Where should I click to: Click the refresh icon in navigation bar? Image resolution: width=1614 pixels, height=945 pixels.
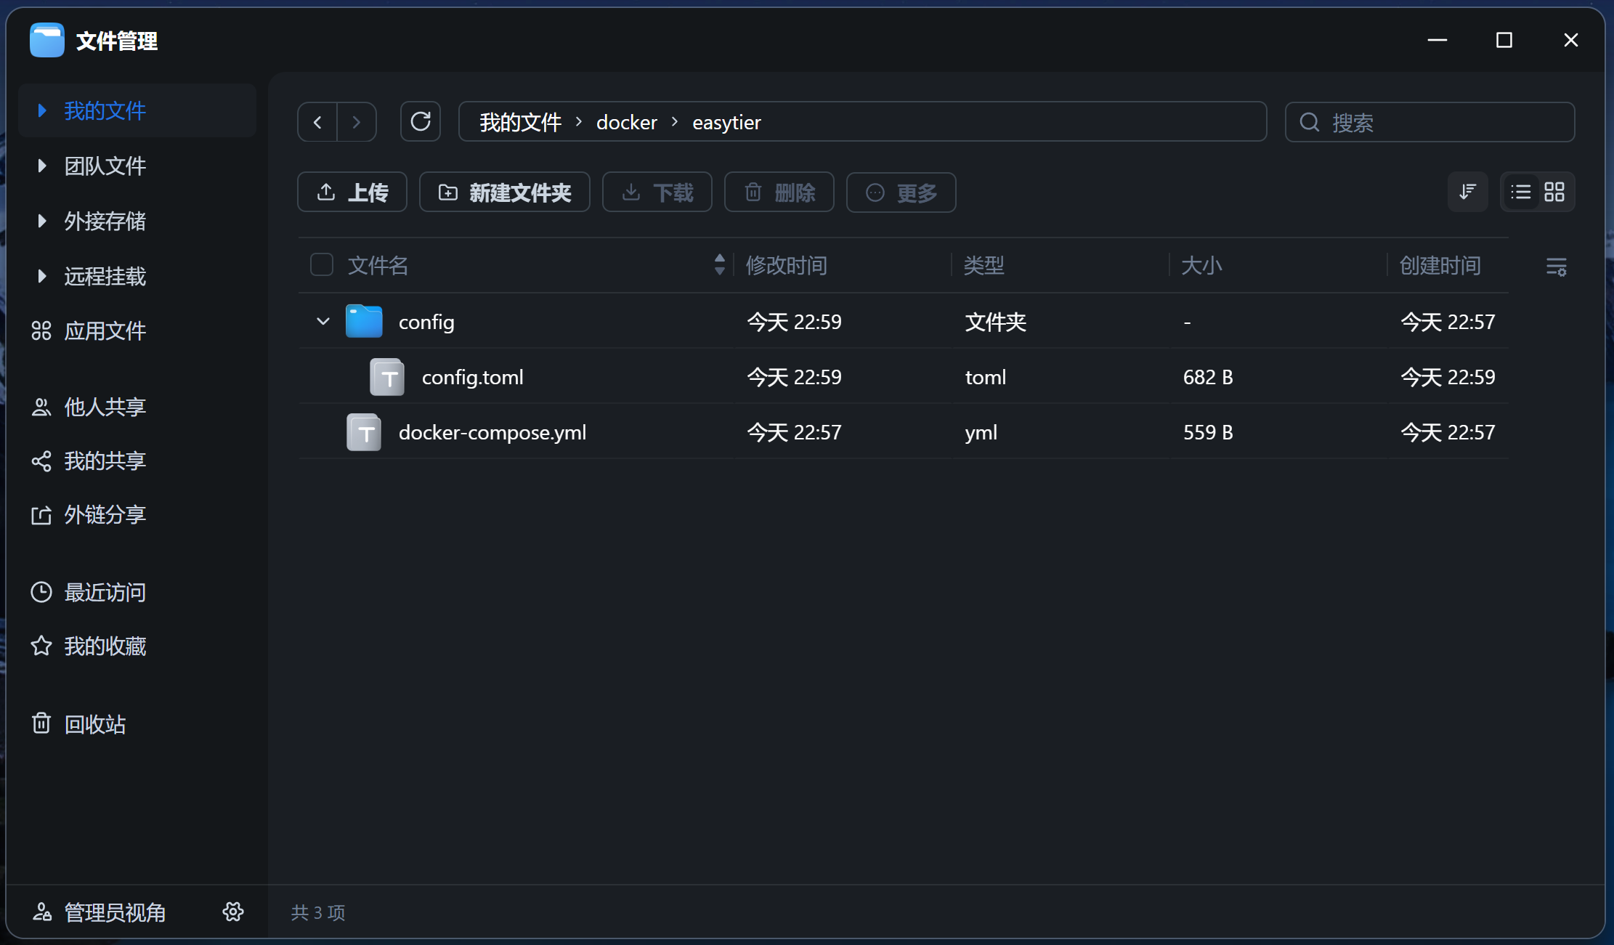tap(421, 121)
